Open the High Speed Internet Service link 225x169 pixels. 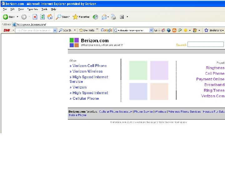(x=89, y=79)
